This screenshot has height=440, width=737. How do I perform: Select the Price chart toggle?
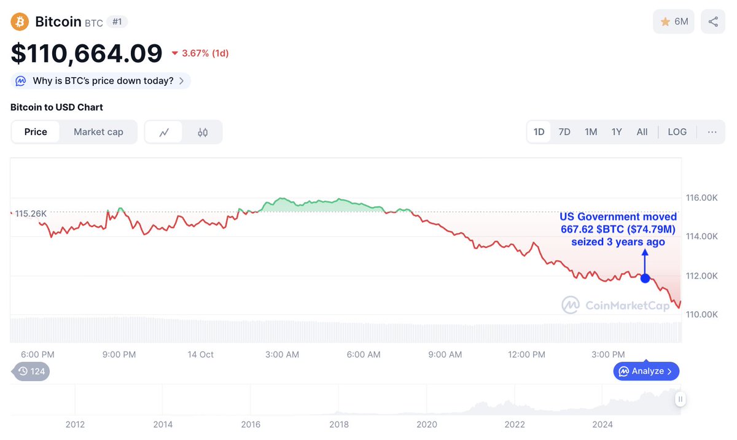point(36,132)
